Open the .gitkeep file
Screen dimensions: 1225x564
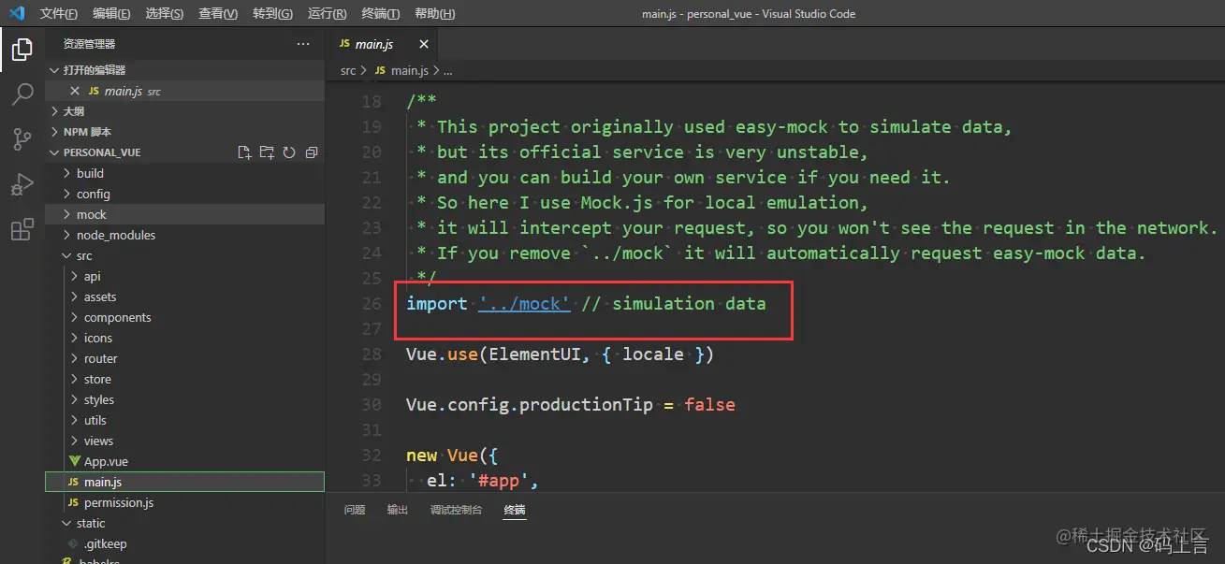point(184,543)
